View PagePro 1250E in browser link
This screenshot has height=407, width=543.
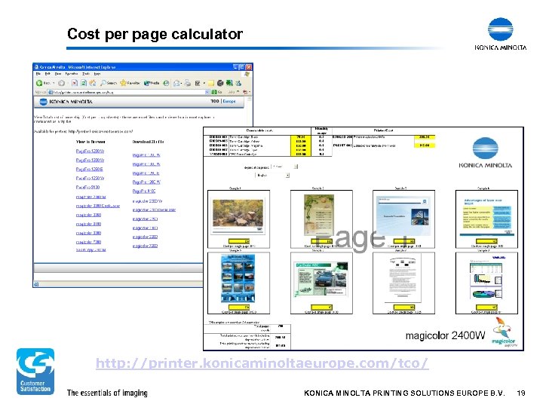pyautogui.click(x=89, y=170)
